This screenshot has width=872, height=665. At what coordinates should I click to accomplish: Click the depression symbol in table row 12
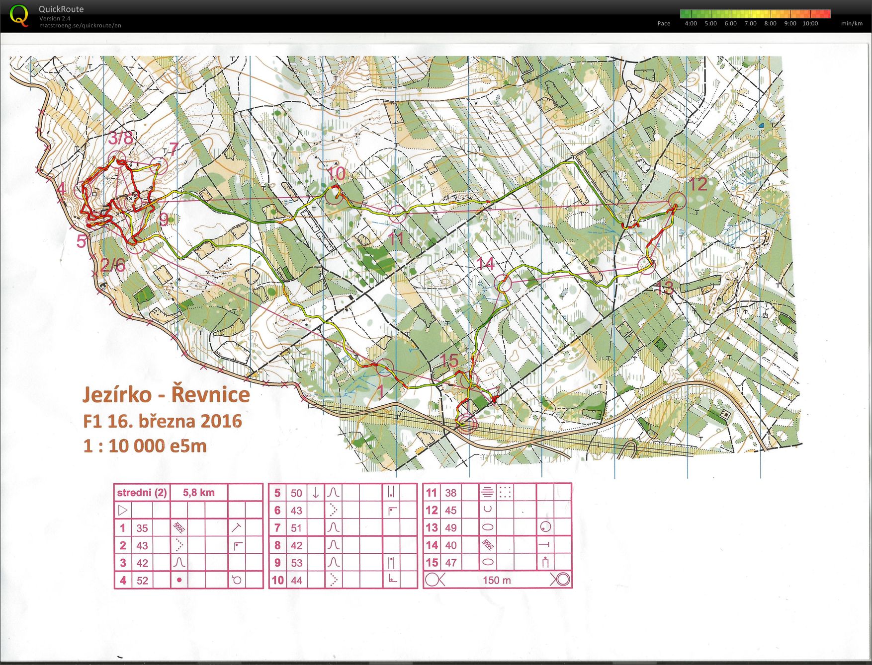[x=487, y=510]
